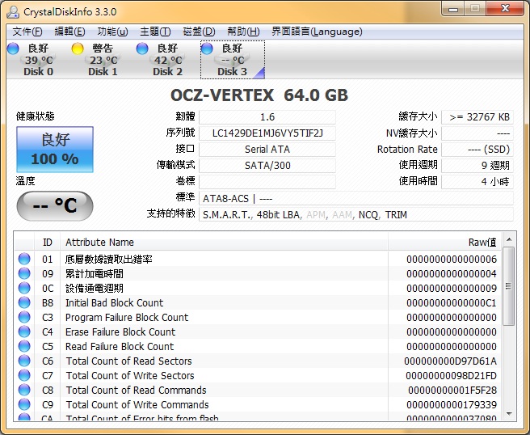Click status orb for attribute 09
Viewport: 530px width, 435px height.
pos(24,273)
